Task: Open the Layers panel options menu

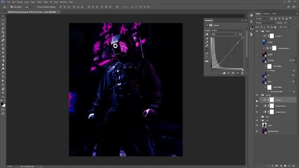Action: pos(297,14)
